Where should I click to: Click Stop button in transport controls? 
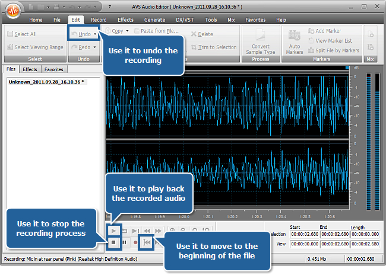click(x=113, y=242)
